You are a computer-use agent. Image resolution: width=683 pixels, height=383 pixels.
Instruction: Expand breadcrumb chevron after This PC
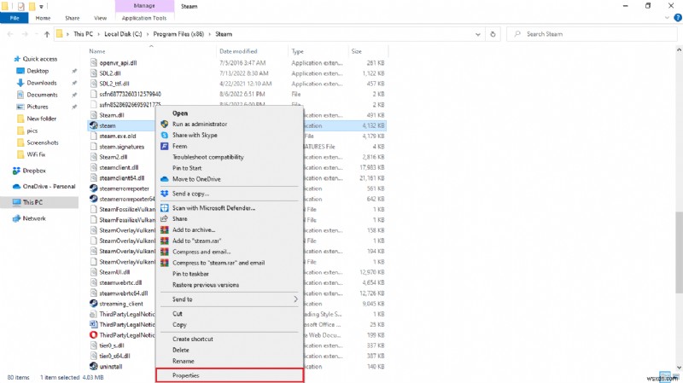coord(98,34)
